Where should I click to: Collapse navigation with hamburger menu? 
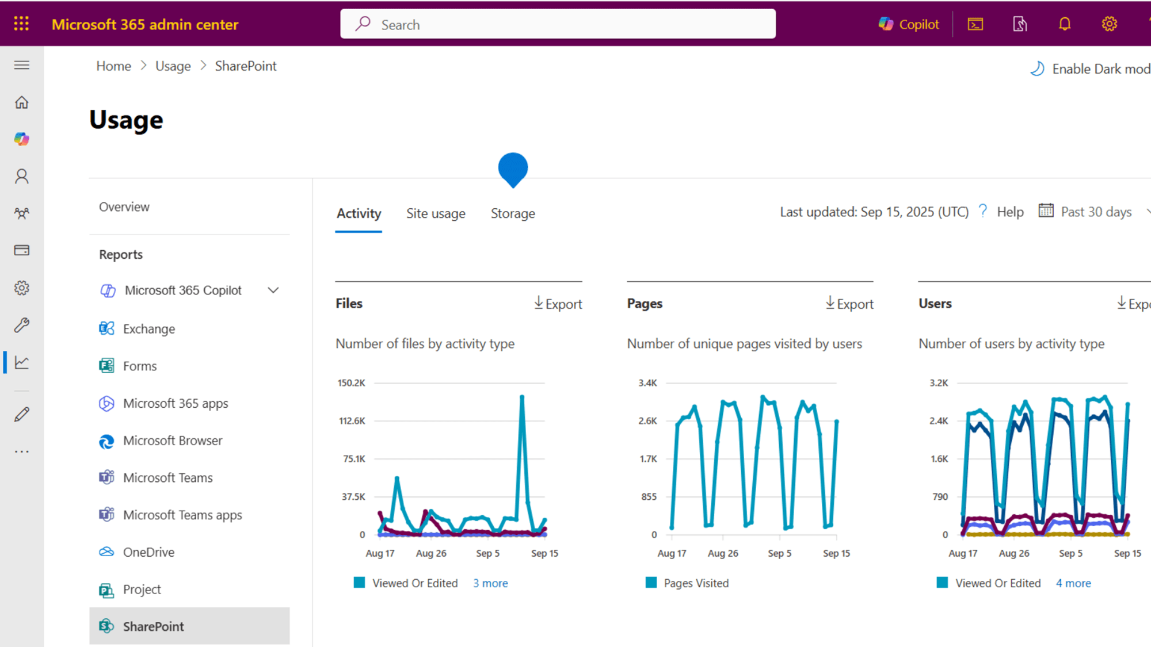point(22,66)
